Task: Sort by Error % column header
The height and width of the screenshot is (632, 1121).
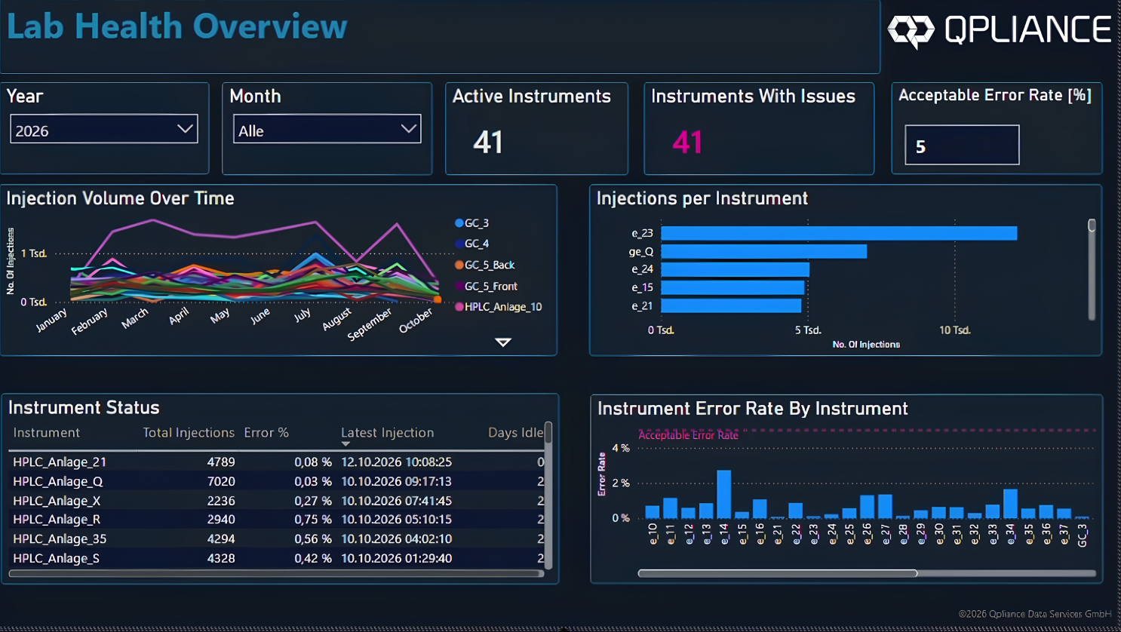Action: pyautogui.click(x=266, y=433)
